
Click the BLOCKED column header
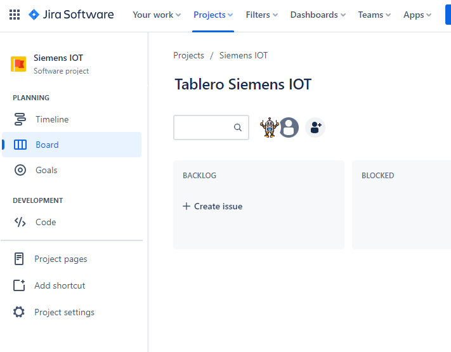pos(377,176)
